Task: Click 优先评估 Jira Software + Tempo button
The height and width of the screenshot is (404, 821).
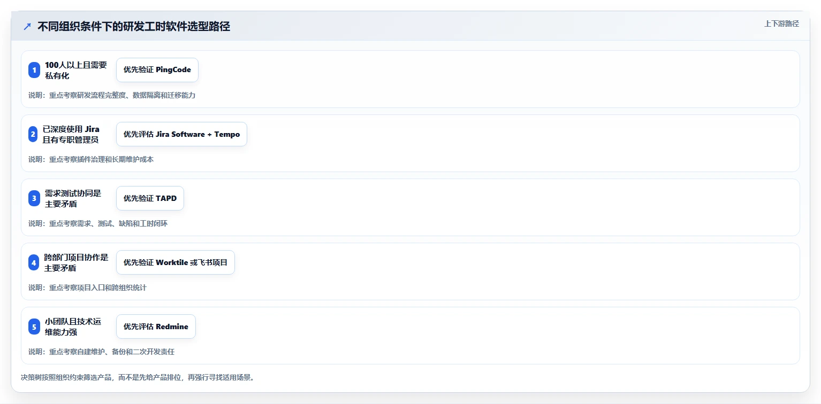Action: tap(181, 134)
